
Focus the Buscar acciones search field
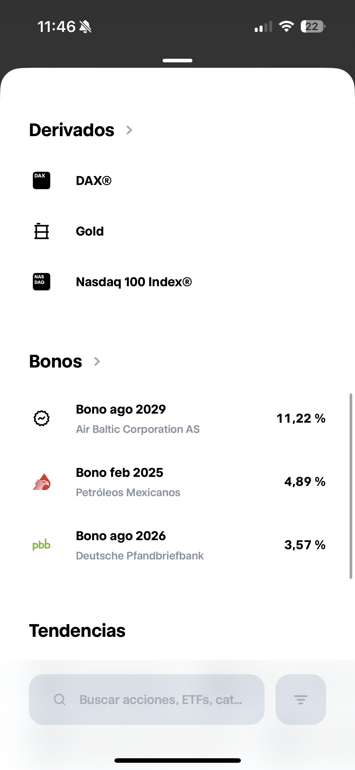coord(161,700)
